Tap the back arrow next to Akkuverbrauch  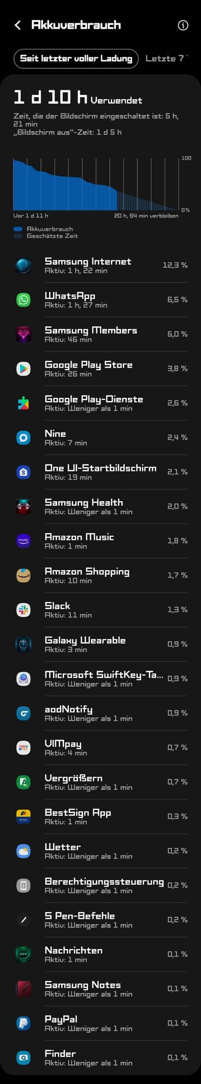[x=18, y=25]
